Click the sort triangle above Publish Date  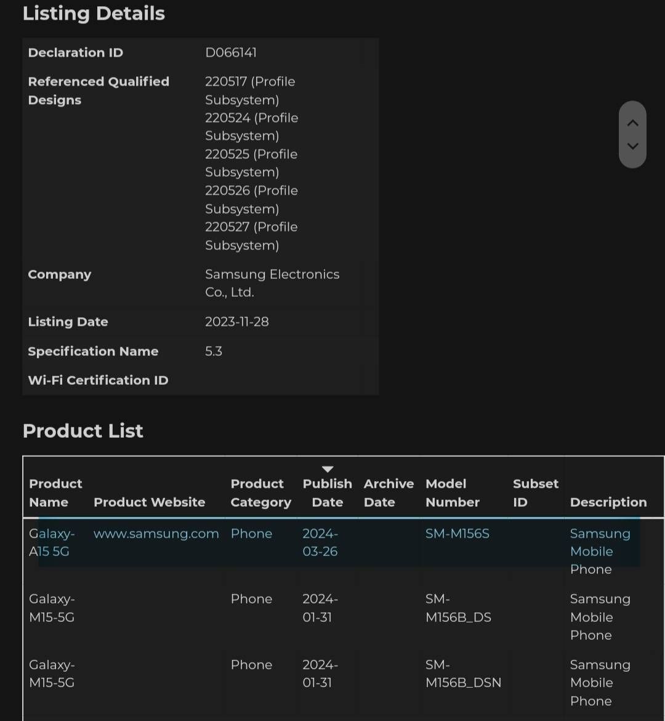[328, 469]
